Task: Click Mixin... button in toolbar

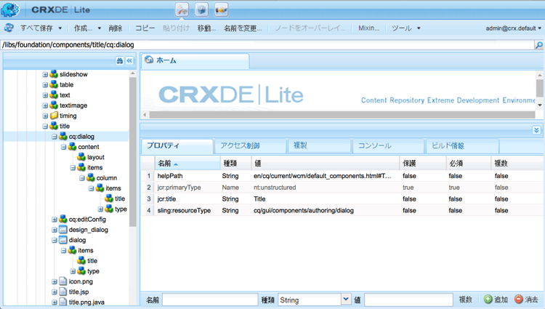Action: point(368,28)
